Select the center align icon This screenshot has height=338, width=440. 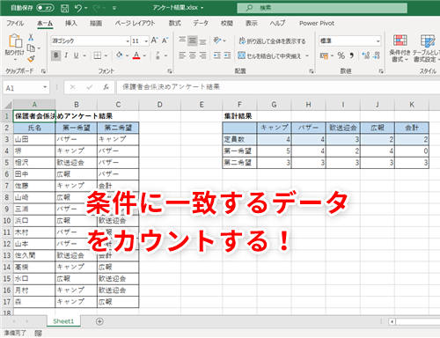(193, 55)
